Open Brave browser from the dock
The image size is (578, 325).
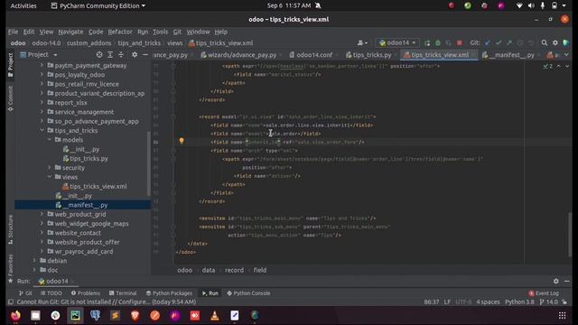[135, 315]
